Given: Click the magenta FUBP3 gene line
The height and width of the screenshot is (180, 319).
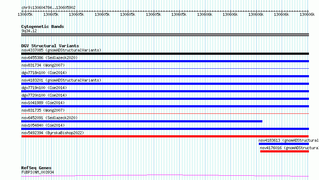Looking at the screenshot, I should click(x=165, y=175).
